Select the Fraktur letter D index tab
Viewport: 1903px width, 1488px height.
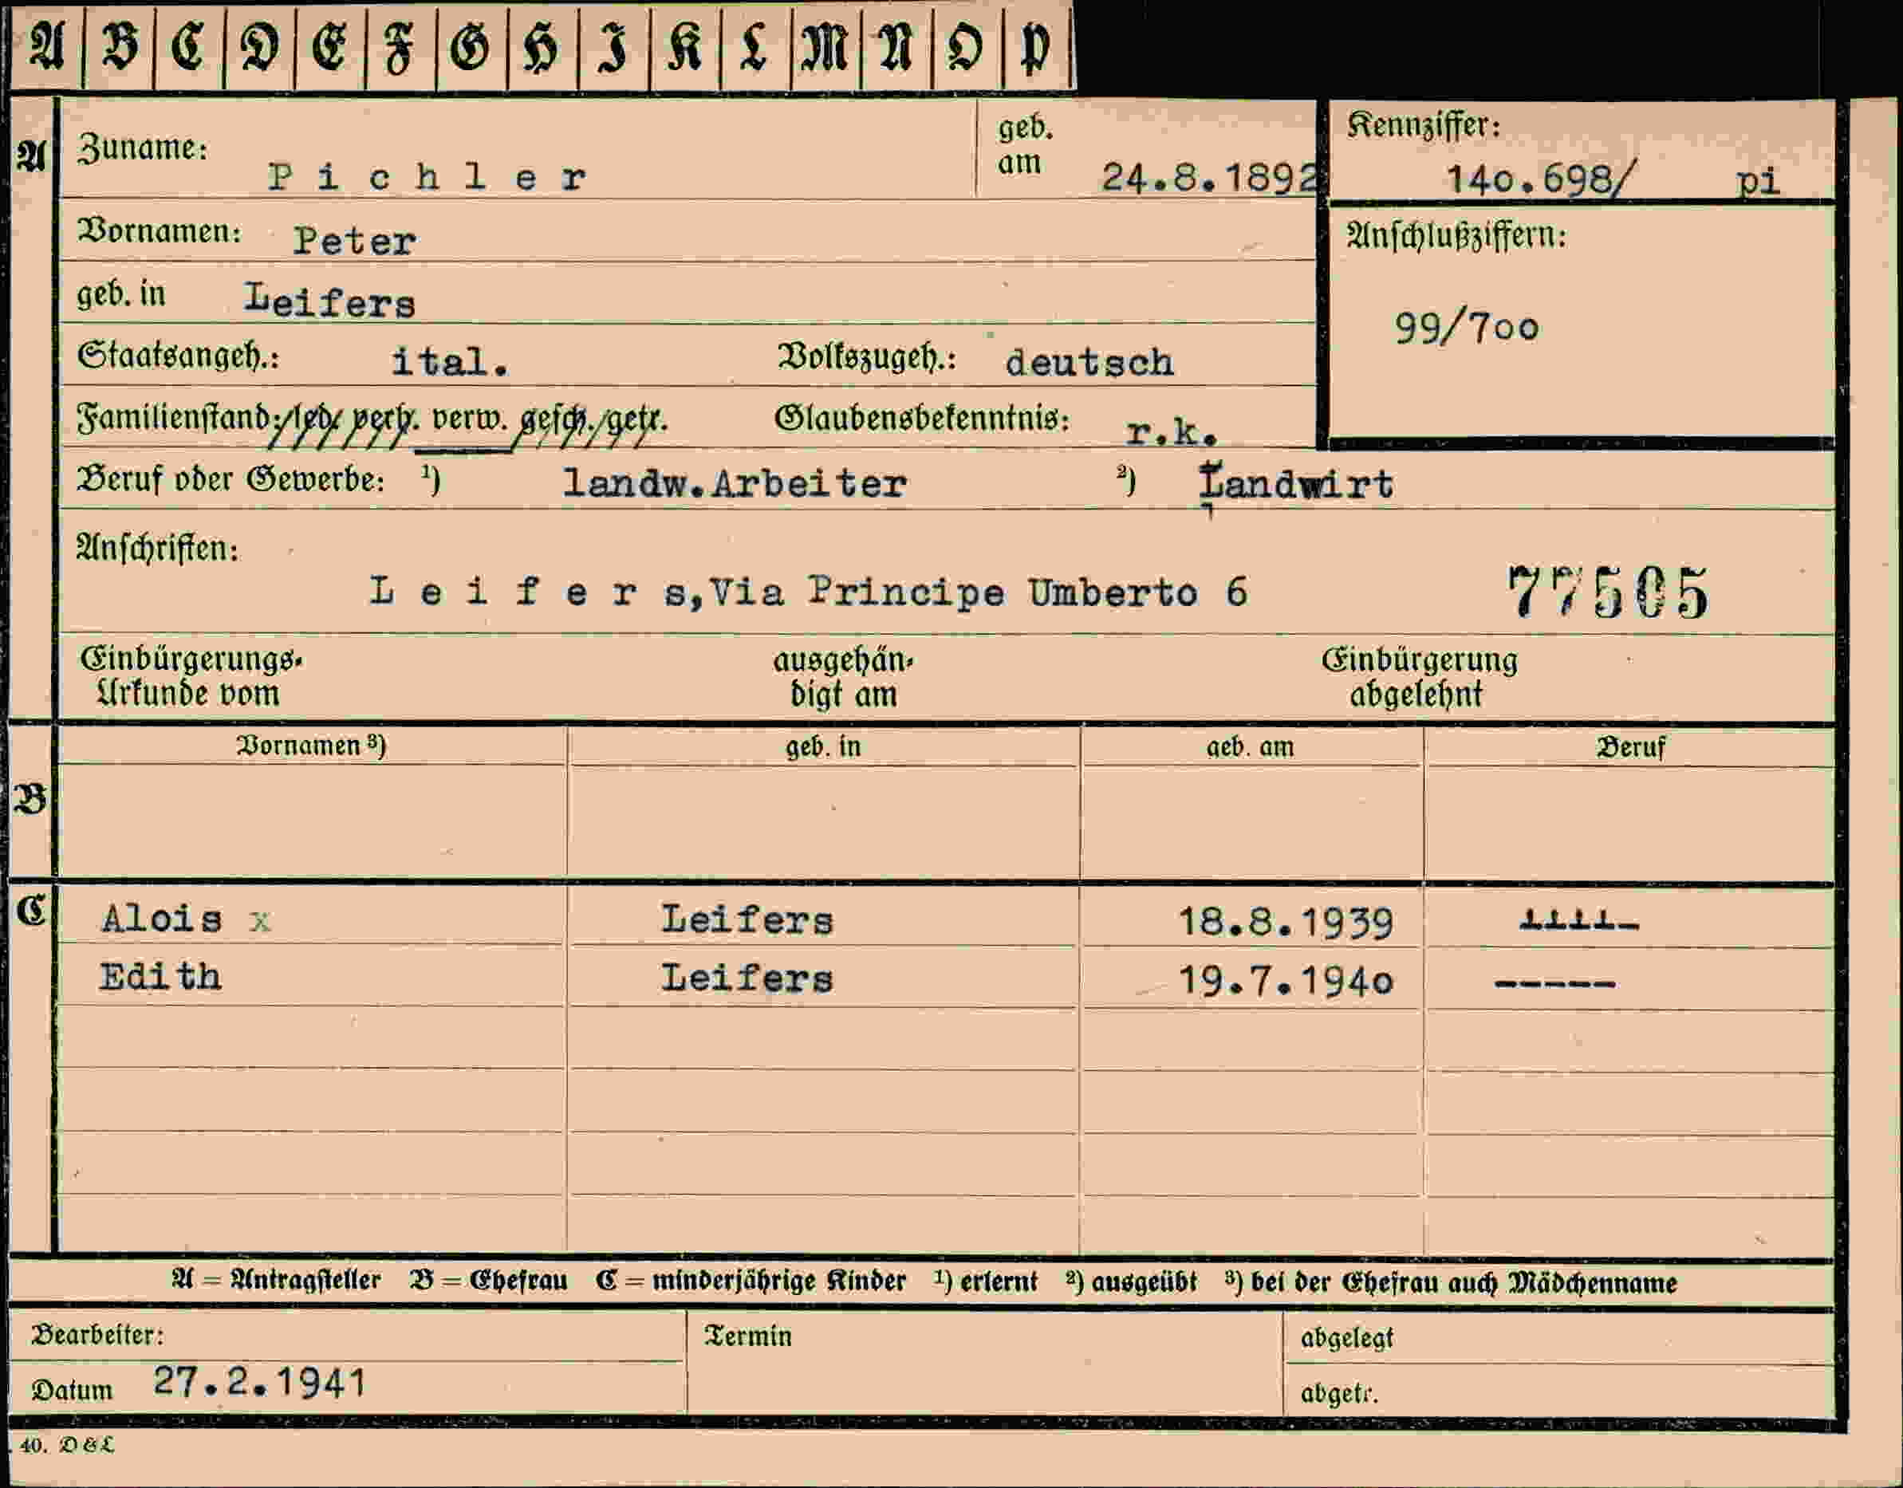(260, 45)
